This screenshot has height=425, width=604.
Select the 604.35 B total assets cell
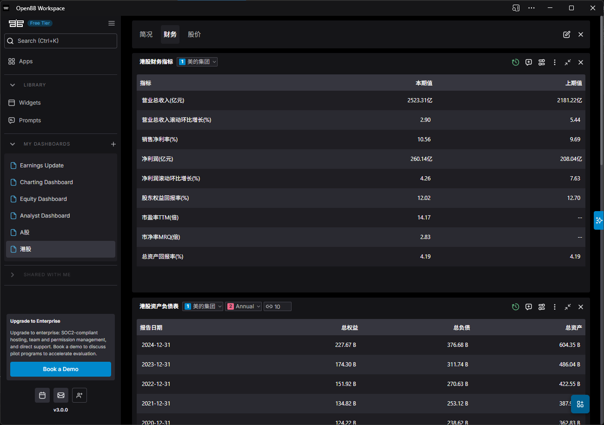570,345
